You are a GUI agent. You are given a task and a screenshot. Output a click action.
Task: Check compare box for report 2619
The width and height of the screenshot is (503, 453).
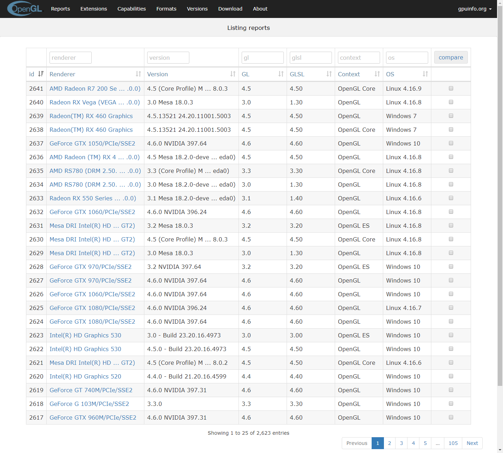451,390
